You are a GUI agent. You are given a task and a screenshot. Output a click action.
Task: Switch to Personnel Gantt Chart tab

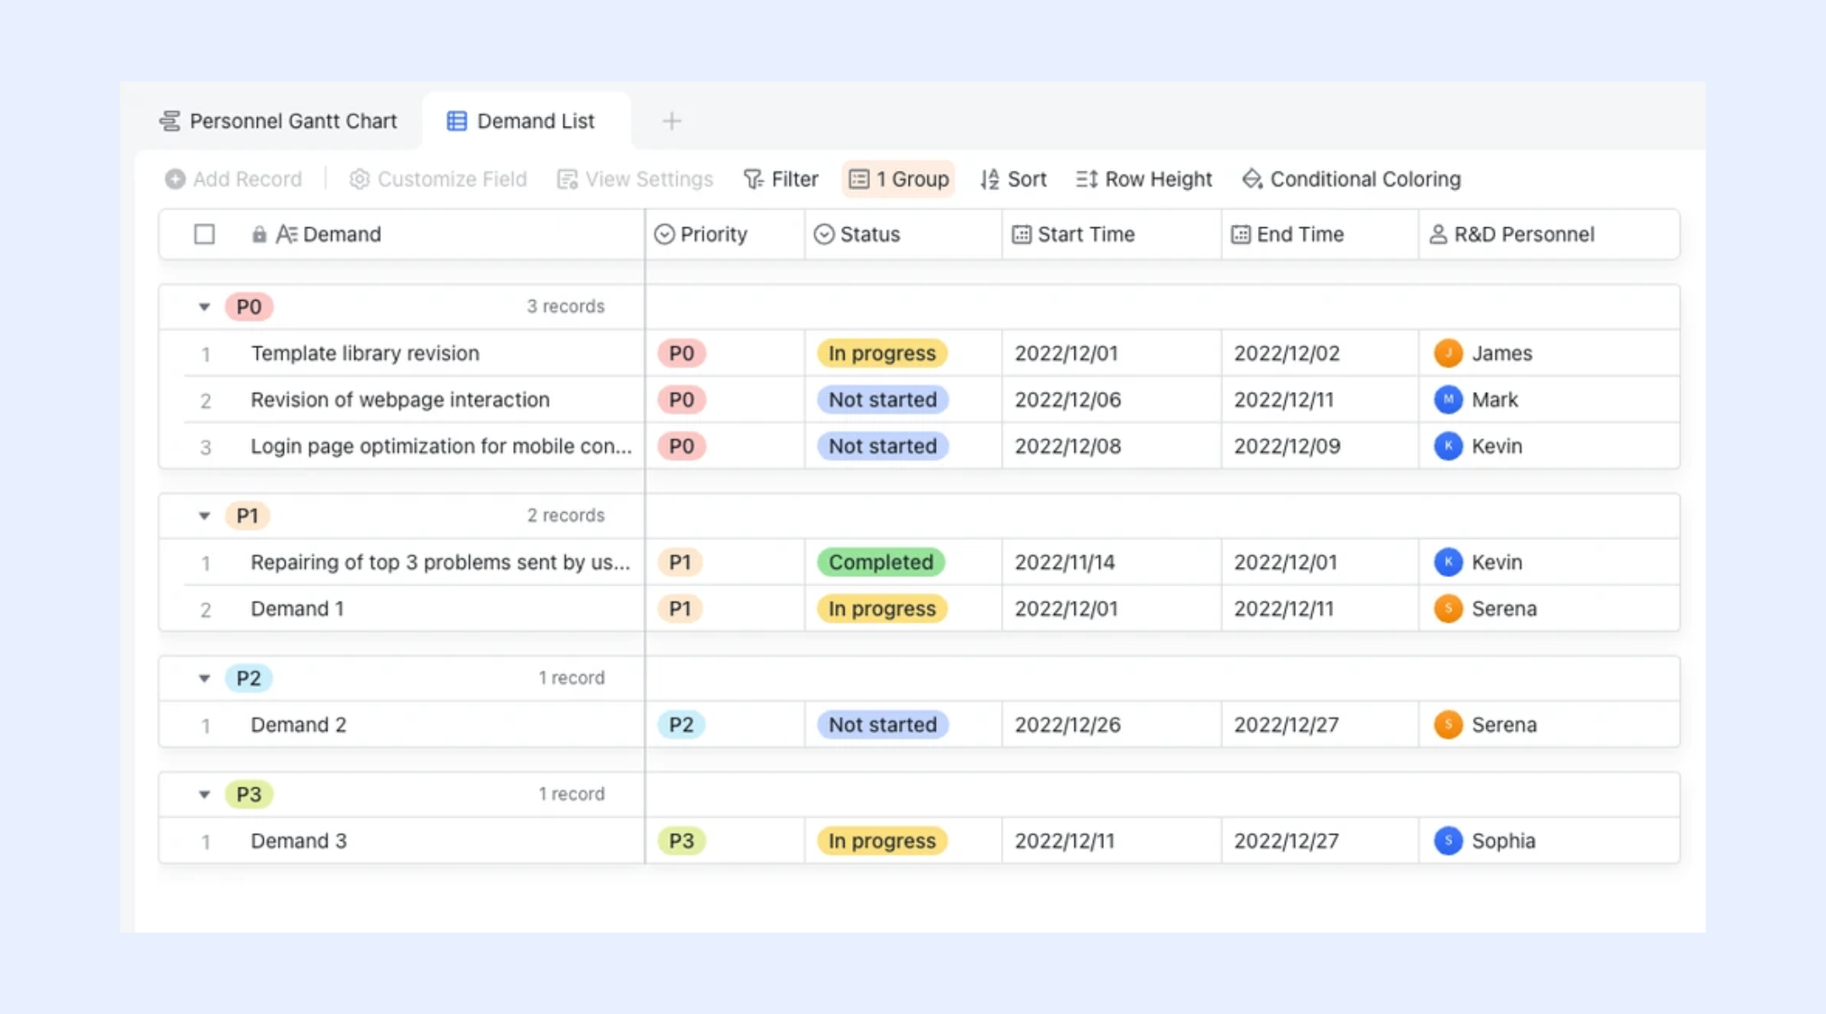point(278,121)
